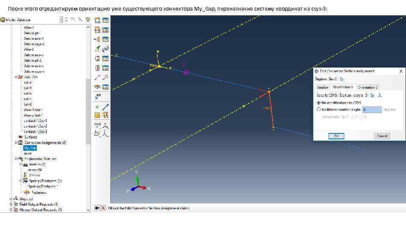Choose About axis 1 radio button
This screenshot has width=406, height=228.
[343, 117]
